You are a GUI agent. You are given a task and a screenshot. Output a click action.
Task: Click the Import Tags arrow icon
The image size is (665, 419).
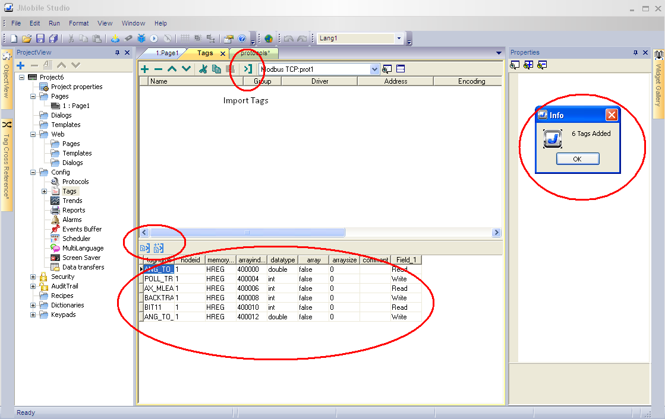click(x=248, y=69)
